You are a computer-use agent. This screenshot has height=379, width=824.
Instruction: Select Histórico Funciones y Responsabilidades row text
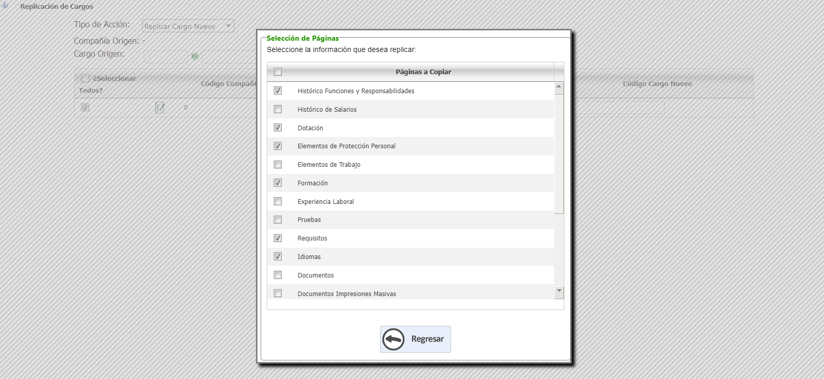coord(356,91)
